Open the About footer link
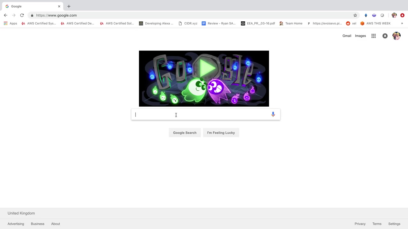Image resolution: width=408 pixels, height=229 pixels. coord(55,224)
